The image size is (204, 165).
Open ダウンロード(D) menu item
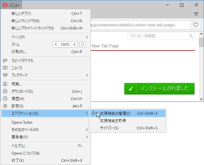pos(46,92)
